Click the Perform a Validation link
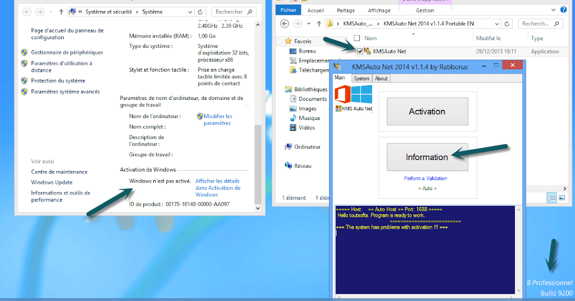Screen dimensions: 575x301 pos(425,178)
